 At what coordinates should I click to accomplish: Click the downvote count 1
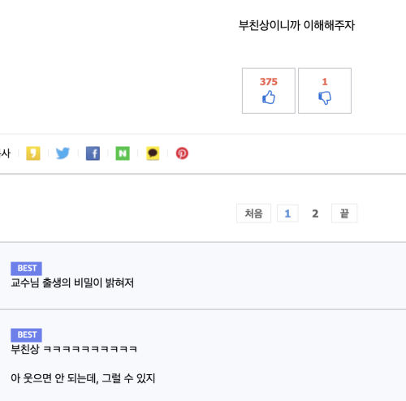point(325,81)
